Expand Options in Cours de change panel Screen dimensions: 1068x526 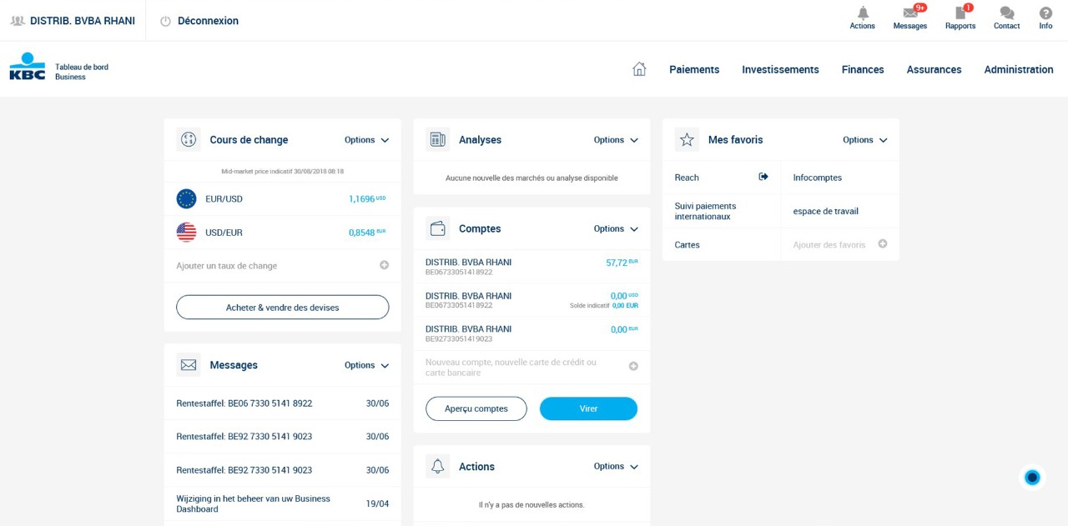click(x=367, y=140)
